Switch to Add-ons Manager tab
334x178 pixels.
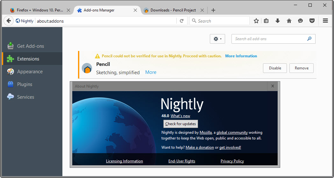point(107,10)
